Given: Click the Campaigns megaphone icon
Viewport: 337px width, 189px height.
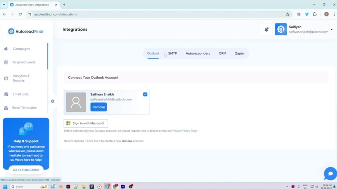Looking at the screenshot, I should pos(6,49).
